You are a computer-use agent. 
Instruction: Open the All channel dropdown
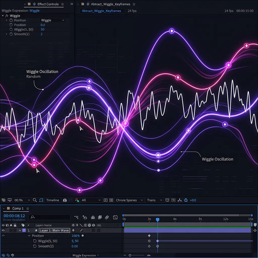[91, 200]
